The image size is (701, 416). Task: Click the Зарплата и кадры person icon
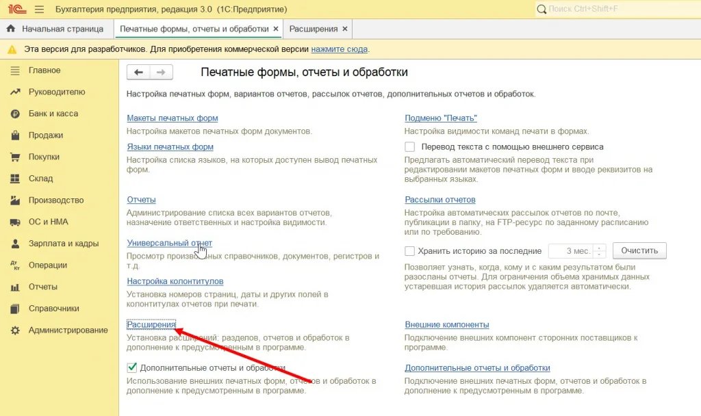tap(15, 244)
